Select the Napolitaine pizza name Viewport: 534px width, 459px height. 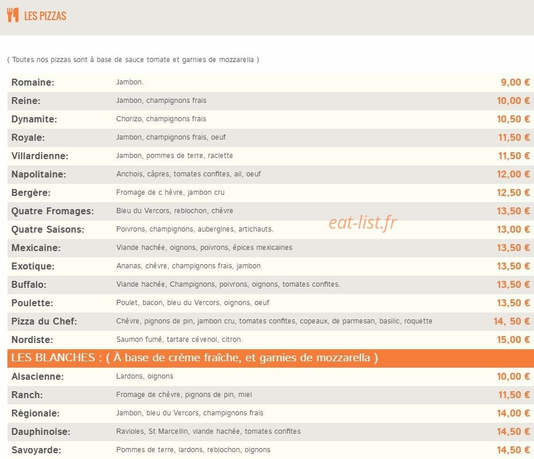39,175
